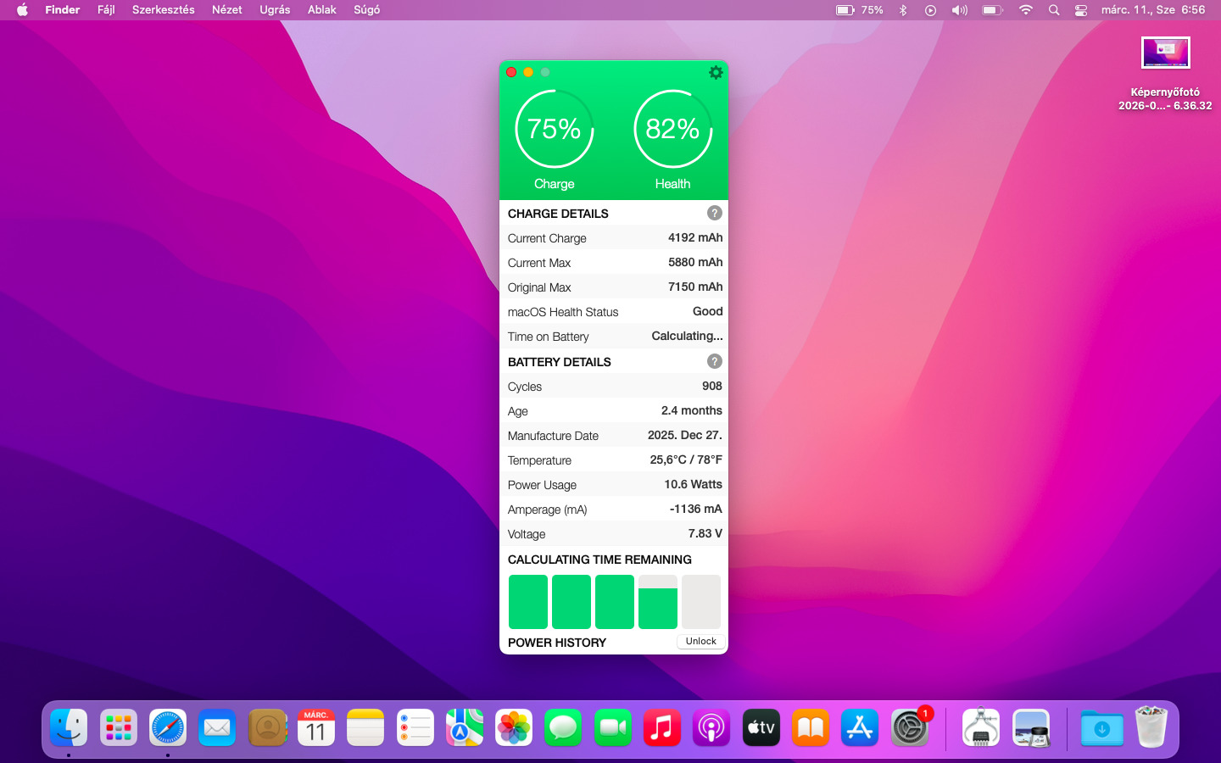Click the 82% Health circle gauge
The image size is (1221, 763).
click(x=673, y=129)
